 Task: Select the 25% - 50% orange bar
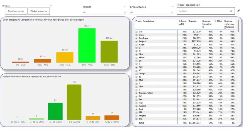(x=43, y=61)
